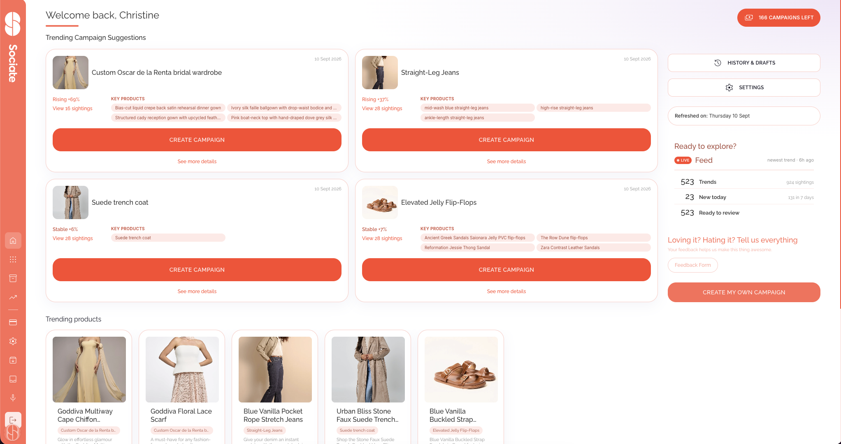Click the Suede trench coat product tag
This screenshot has width=841, height=444.
pos(168,238)
